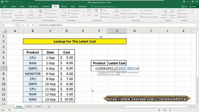Select the Review ribbon tab
The image size is (199, 112).
64,6
